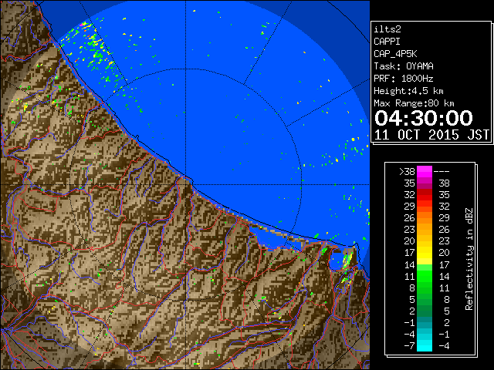Click the 'ilts2' label in info box

tap(387, 29)
